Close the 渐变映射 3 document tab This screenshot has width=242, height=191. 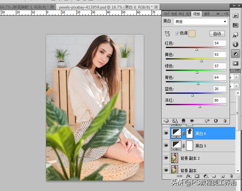click(x=52, y=7)
